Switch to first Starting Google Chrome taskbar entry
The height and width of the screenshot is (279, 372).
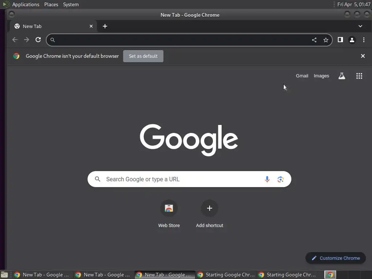(x=225, y=275)
